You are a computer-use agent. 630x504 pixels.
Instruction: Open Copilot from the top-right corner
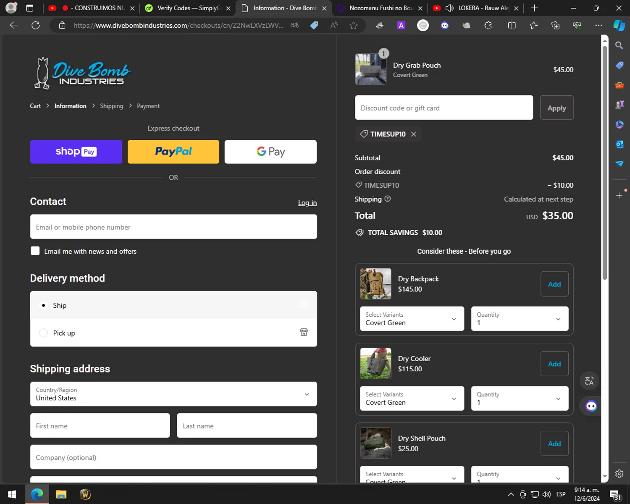pos(619,25)
